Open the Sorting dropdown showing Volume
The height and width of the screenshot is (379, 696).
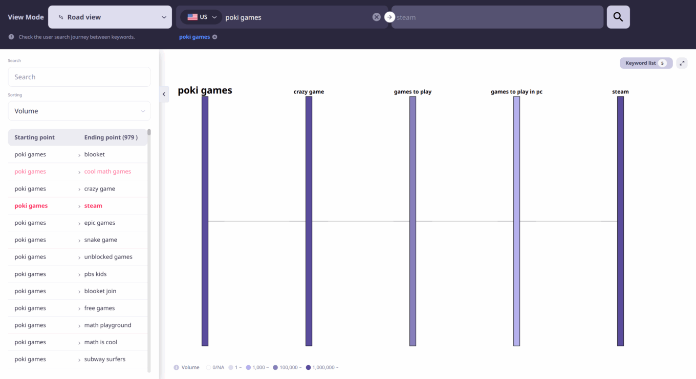(x=79, y=111)
